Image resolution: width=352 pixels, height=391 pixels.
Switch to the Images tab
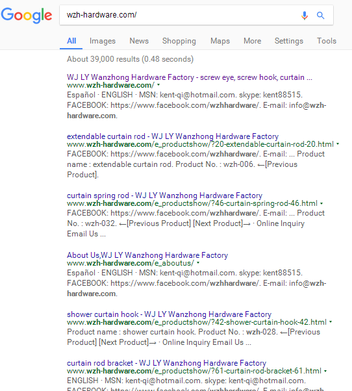103,41
